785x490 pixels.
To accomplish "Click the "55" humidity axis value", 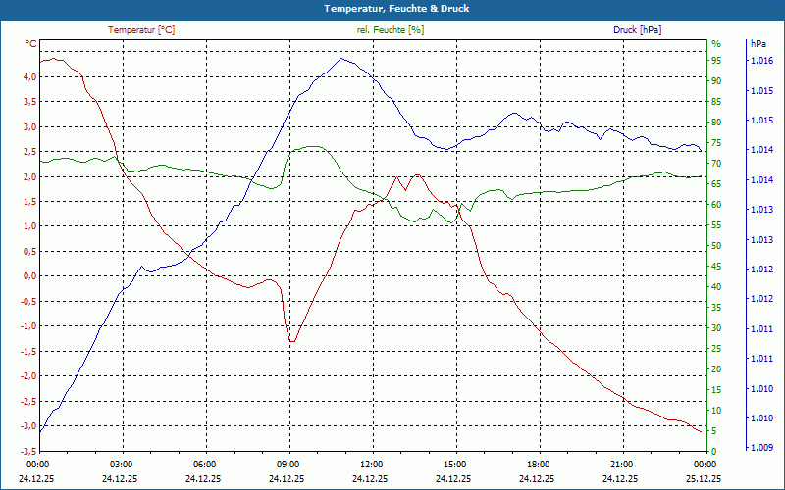I will (716, 225).
